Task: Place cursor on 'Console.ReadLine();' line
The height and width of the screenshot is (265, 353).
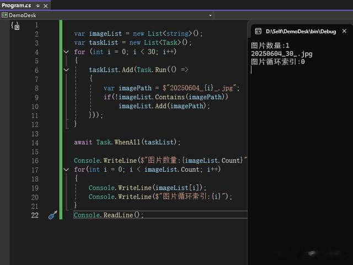Action: tap(109, 215)
